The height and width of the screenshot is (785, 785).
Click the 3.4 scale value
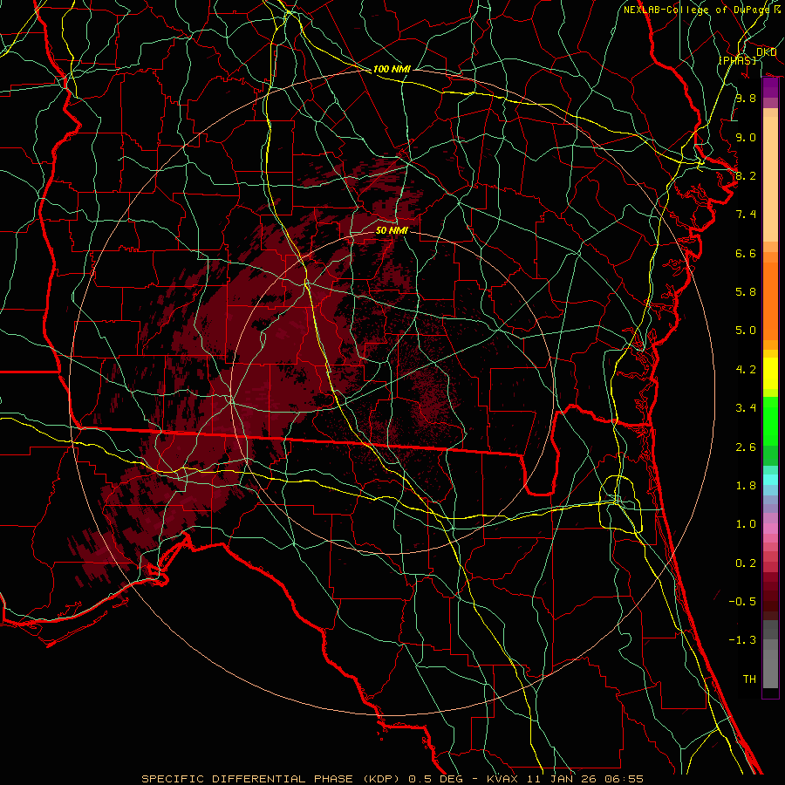tap(746, 408)
